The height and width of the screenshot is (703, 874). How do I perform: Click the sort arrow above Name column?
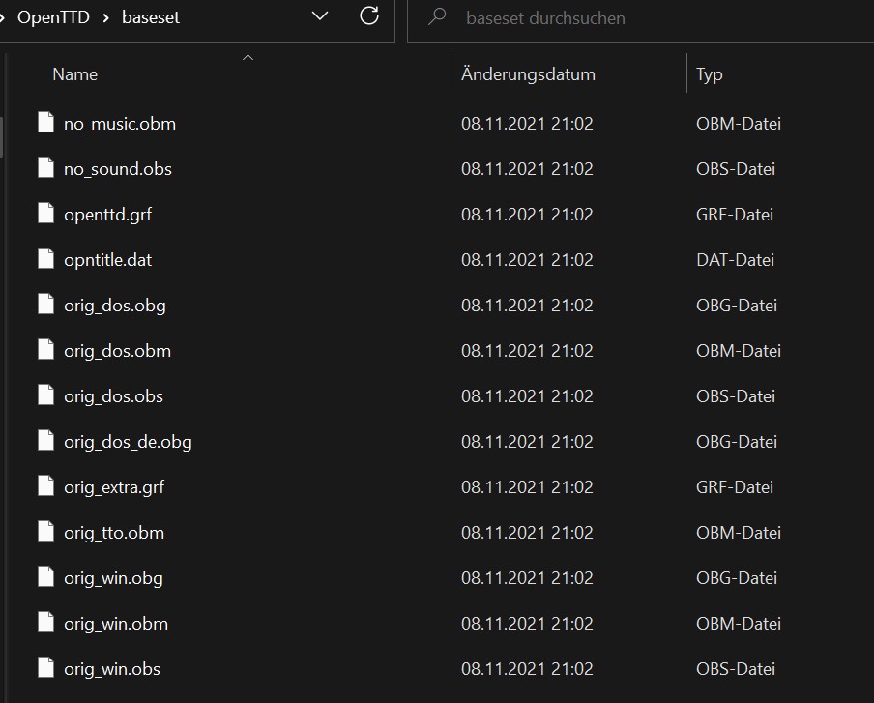pos(248,58)
